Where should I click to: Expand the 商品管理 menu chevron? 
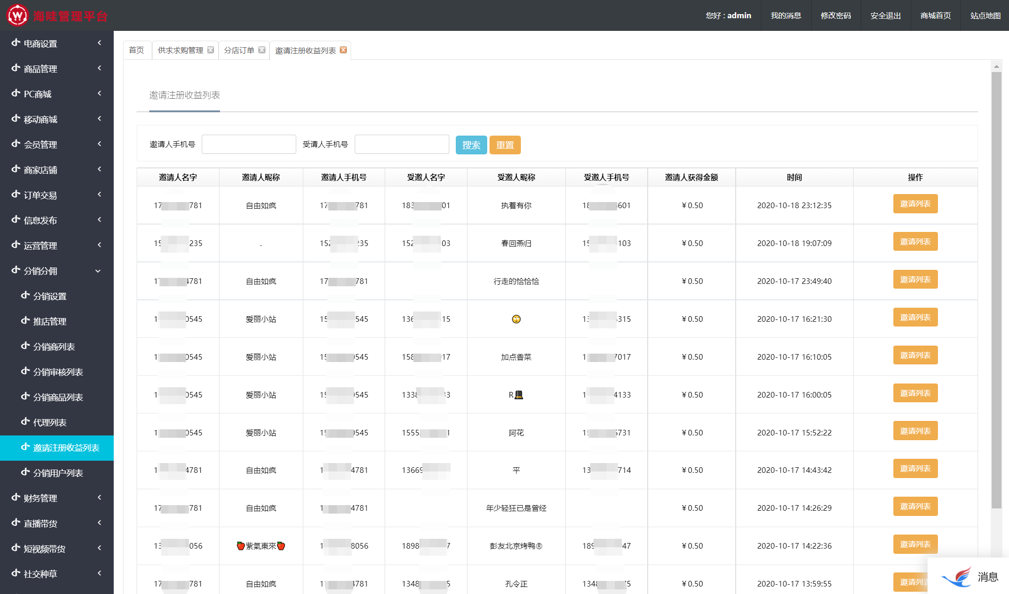(x=99, y=68)
